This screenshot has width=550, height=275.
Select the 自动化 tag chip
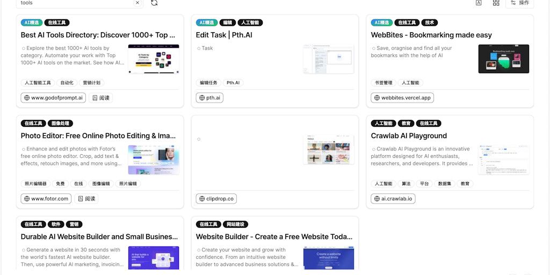(67, 83)
